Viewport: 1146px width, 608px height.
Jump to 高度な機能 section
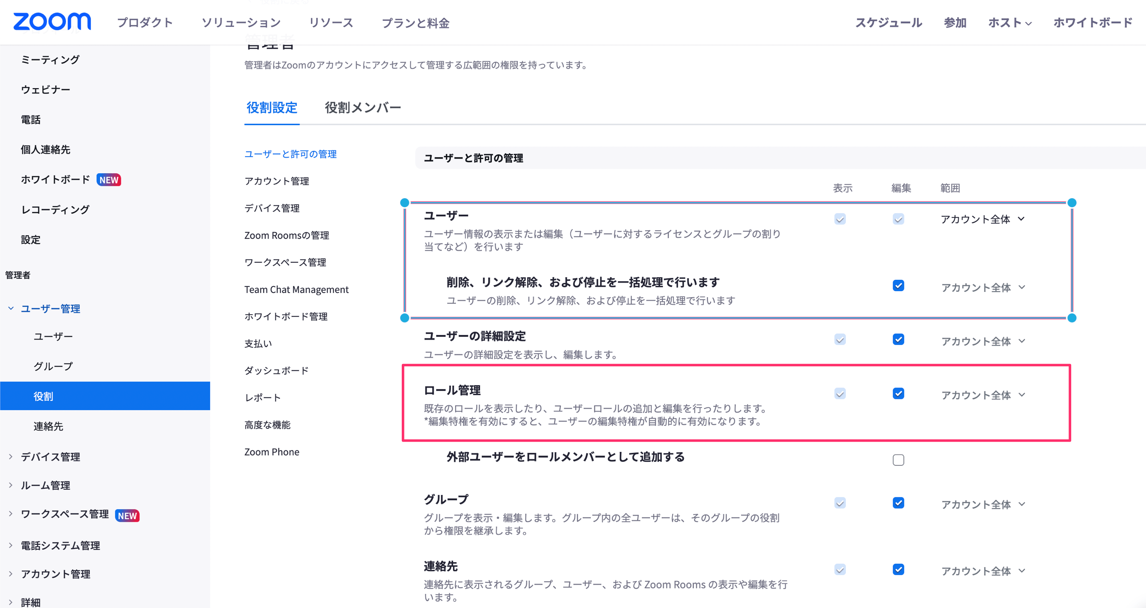[x=267, y=425]
